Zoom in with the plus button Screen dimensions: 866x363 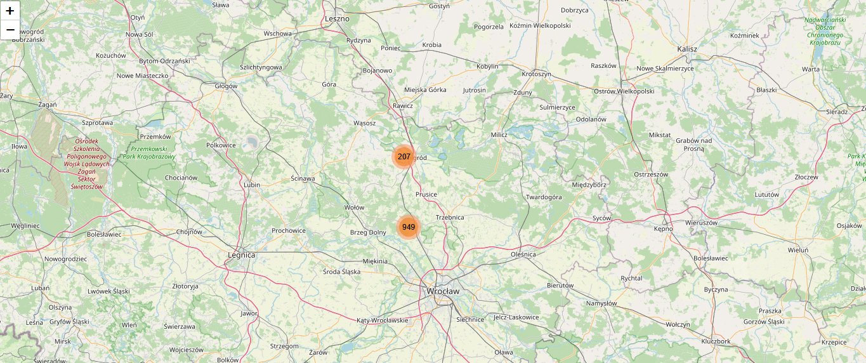10,10
